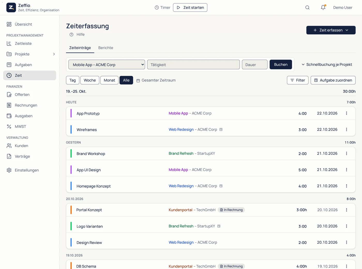Click the Tätigkeit input field
The image size is (362, 269).
[193, 65]
